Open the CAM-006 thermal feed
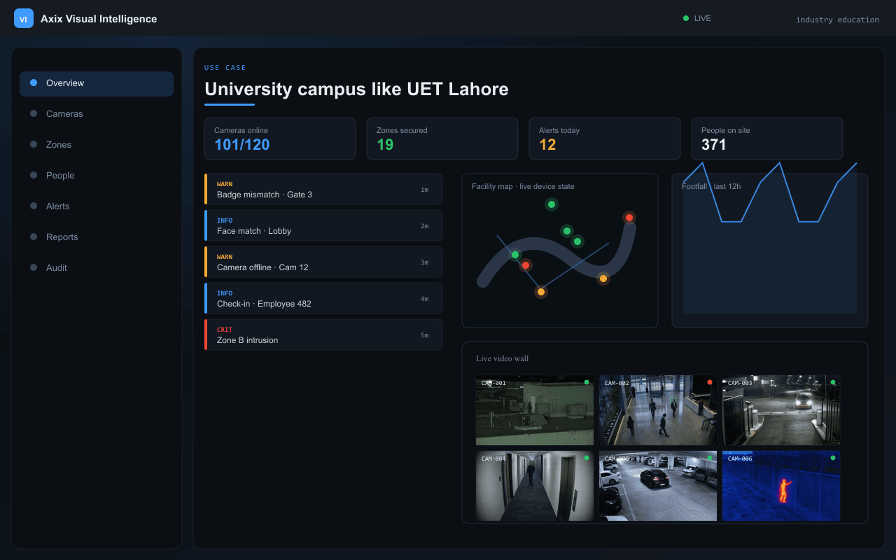The height and width of the screenshot is (560, 896). pyautogui.click(x=781, y=486)
